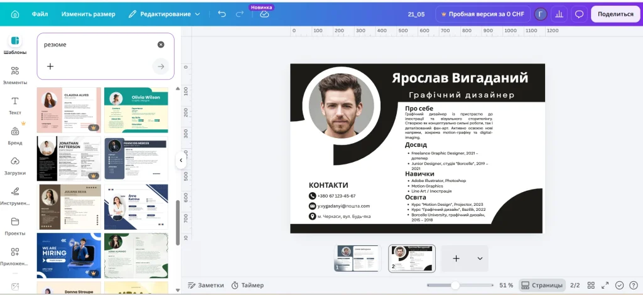Submit search with arrow button

coord(161,67)
